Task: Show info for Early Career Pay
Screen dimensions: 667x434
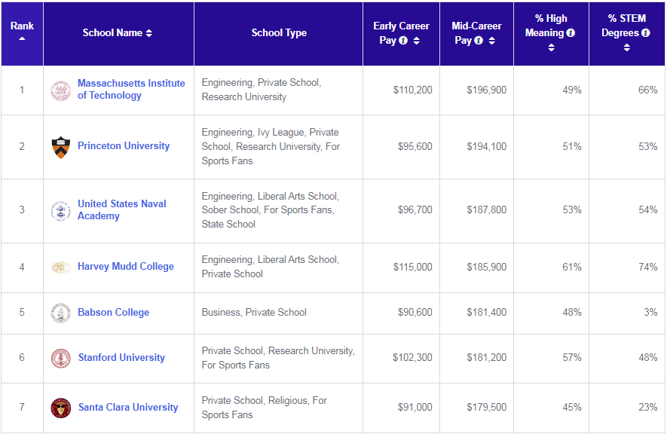Action: [403, 41]
